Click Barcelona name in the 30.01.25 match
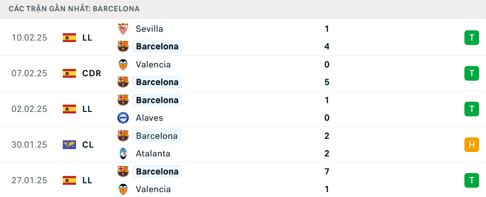Viewport: 486px width, 197px height. (x=157, y=136)
